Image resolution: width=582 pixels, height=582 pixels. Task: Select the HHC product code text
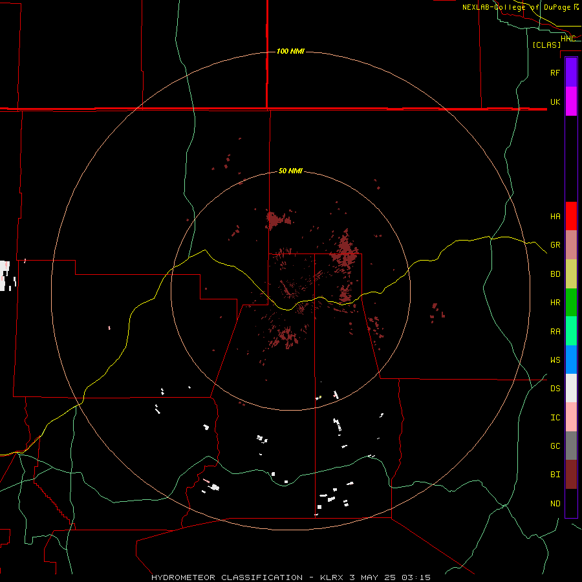(568, 39)
